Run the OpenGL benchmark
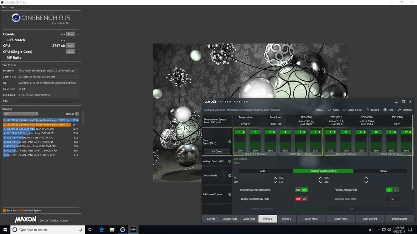The width and height of the screenshot is (417, 234). click(x=71, y=34)
